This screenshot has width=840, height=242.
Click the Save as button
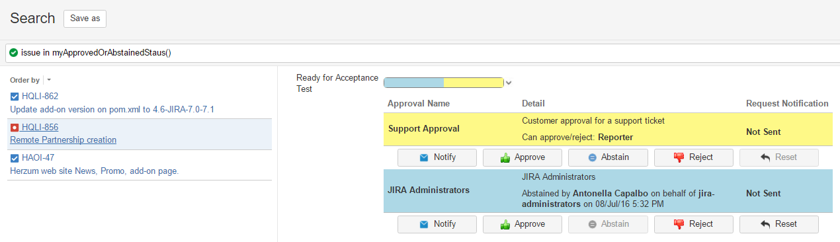85,19
